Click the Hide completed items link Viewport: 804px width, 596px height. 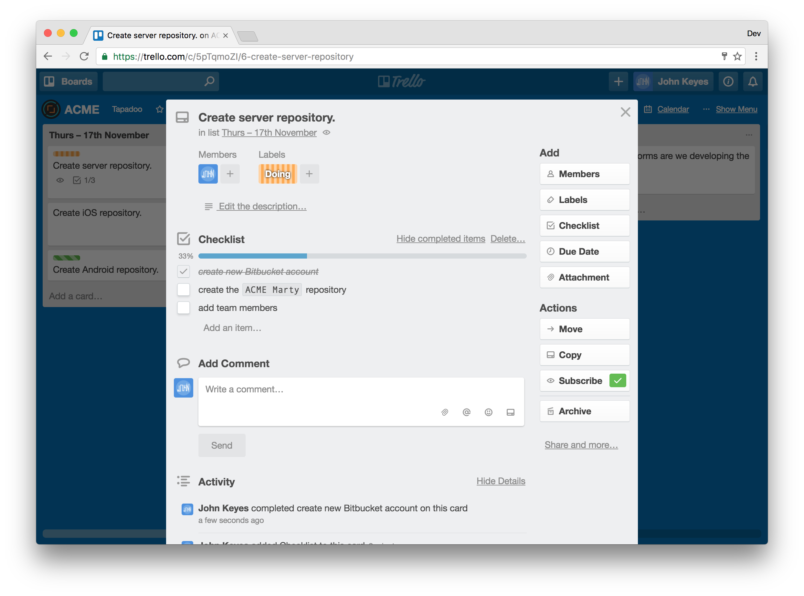[x=440, y=239]
